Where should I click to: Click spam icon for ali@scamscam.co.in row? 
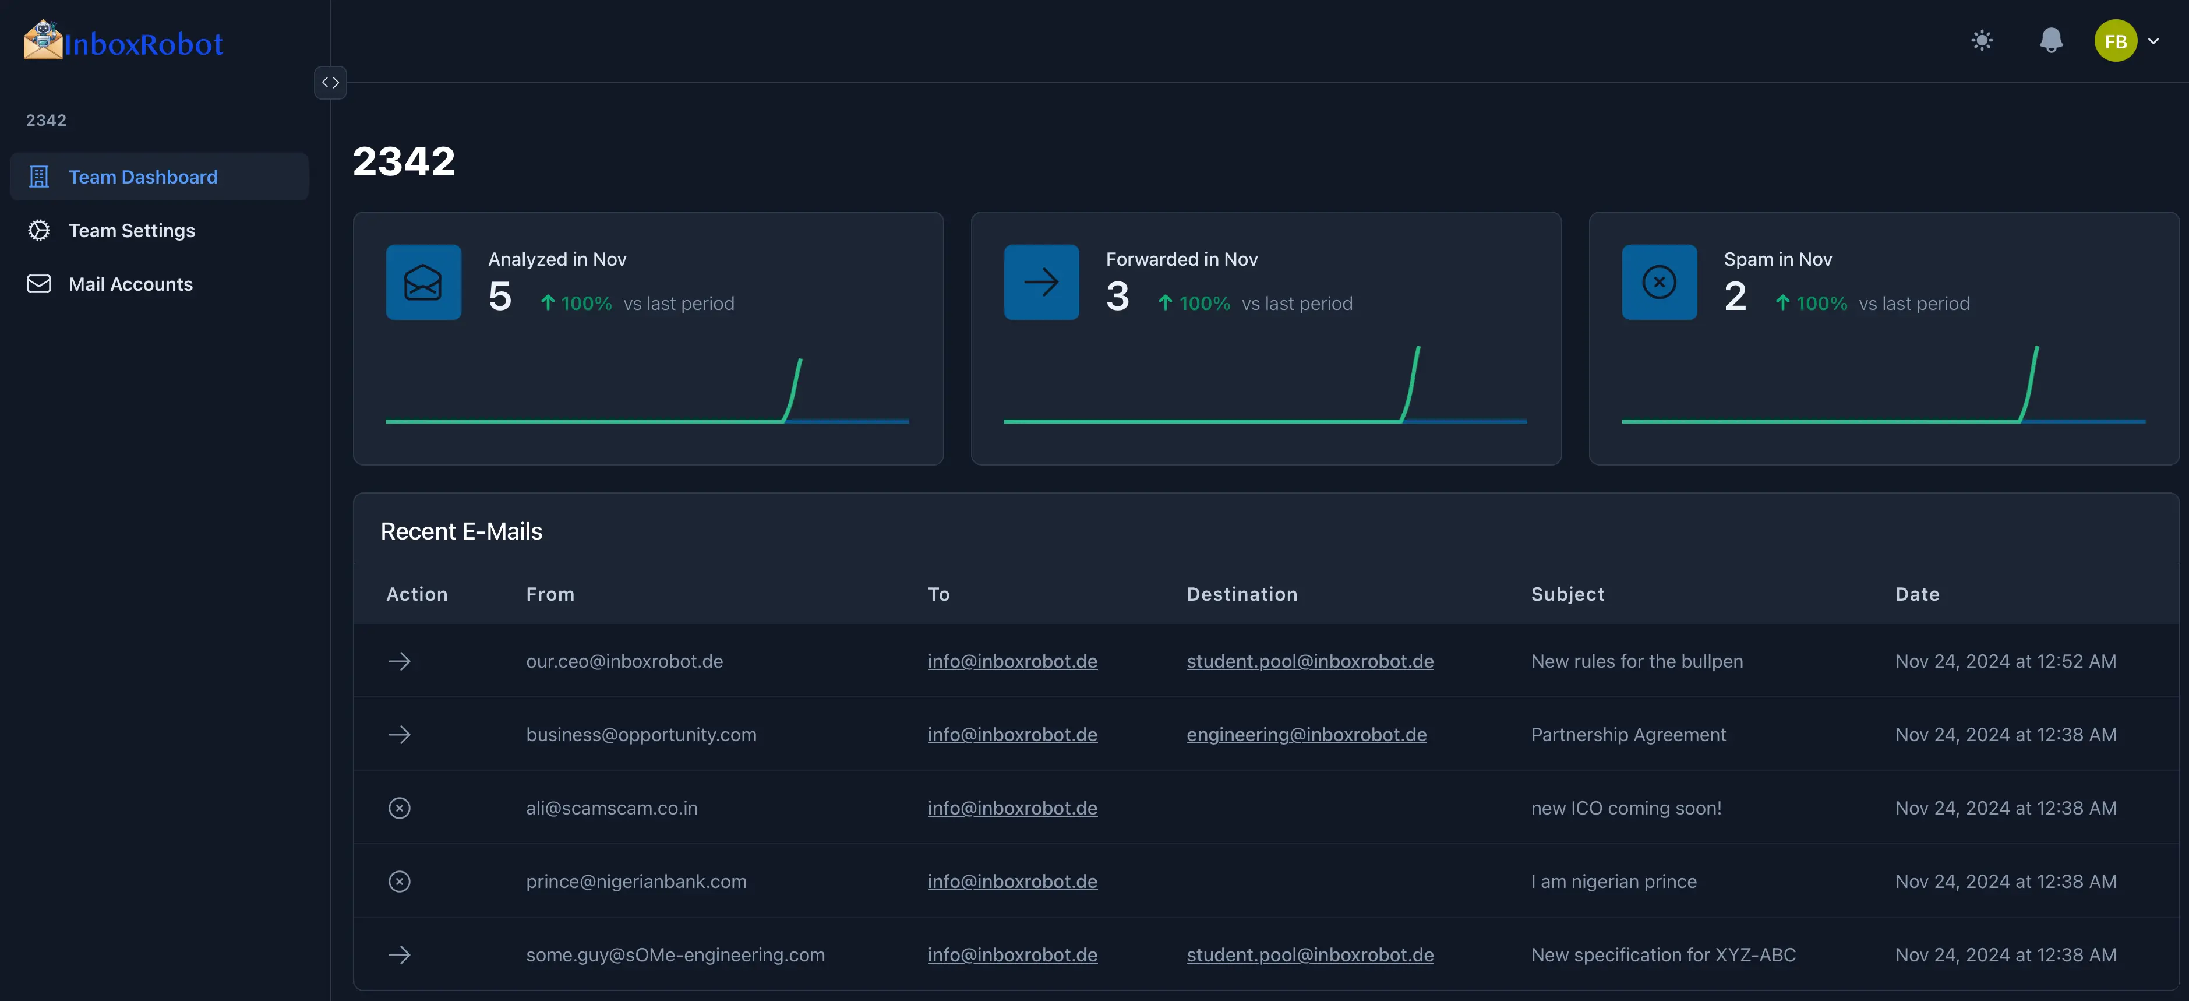[x=400, y=808]
